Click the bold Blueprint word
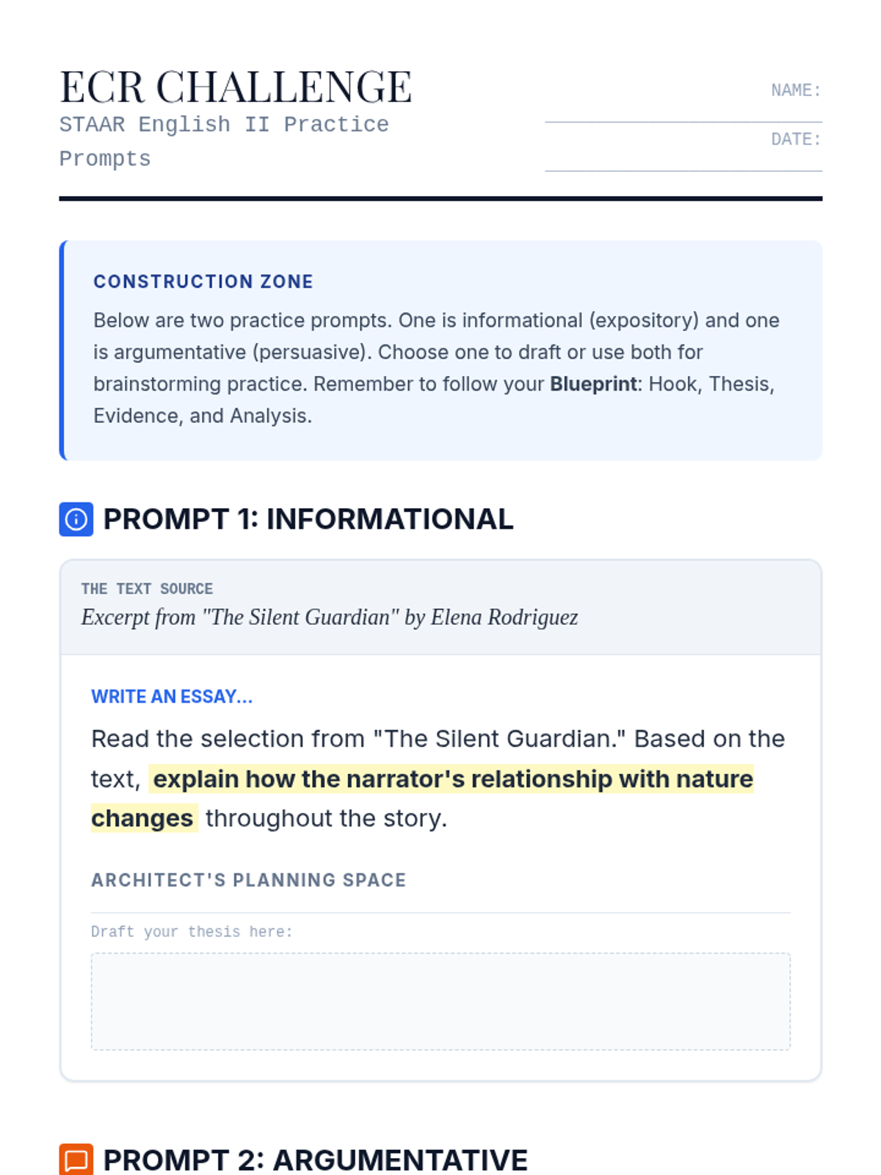The width and height of the screenshot is (881, 1175). click(x=593, y=384)
